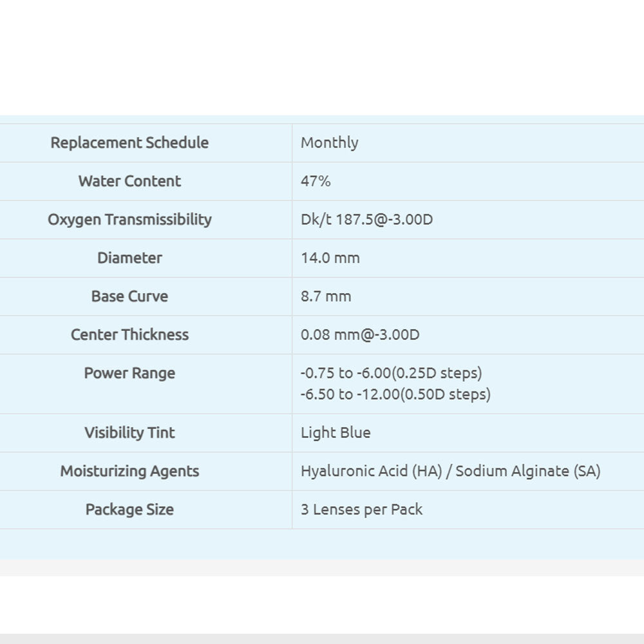Click the 0.08 mm@-3.00D thickness value
This screenshot has height=644, width=644.
(360, 335)
